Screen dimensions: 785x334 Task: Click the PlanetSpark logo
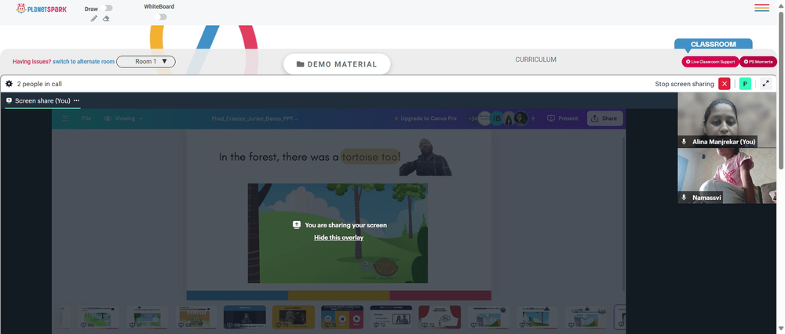click(x=41, y=9)
